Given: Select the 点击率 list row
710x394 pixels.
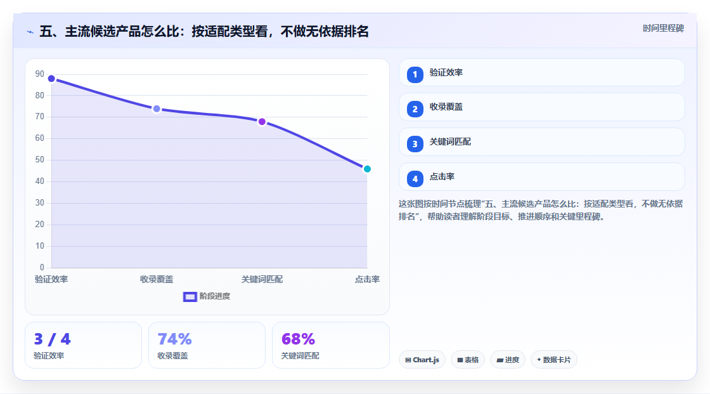Looking at the screenshot, I should (x=541, y=177).
